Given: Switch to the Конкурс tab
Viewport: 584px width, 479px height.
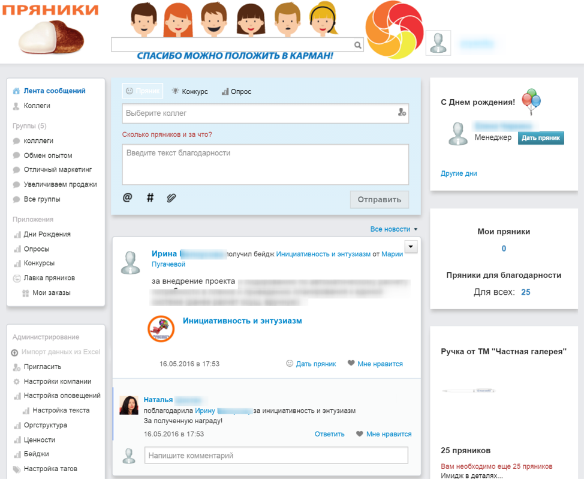Looking at the screenshot, I should (189, 92).
